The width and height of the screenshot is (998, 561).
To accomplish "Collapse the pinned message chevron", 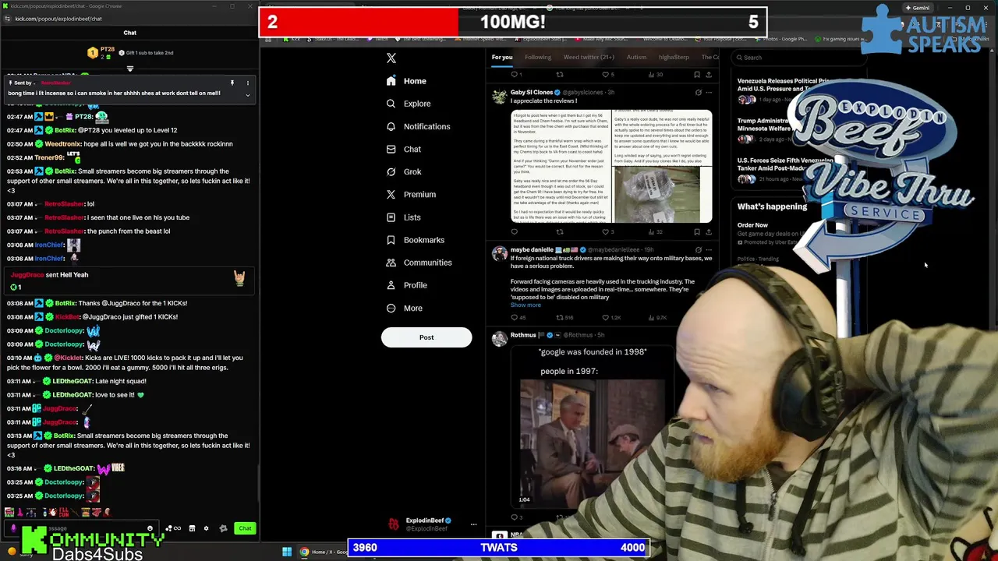I will [248, 95].
